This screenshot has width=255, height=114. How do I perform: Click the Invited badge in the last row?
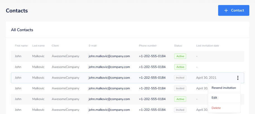click(180, 110)
